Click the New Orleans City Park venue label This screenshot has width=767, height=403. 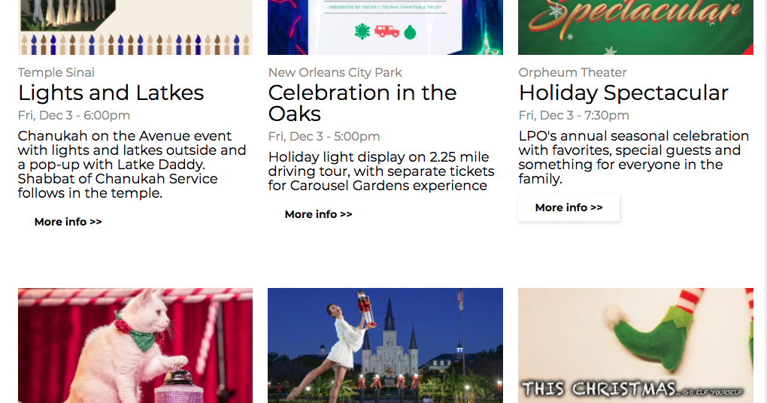pyautogui.click(x=335, y=73)
